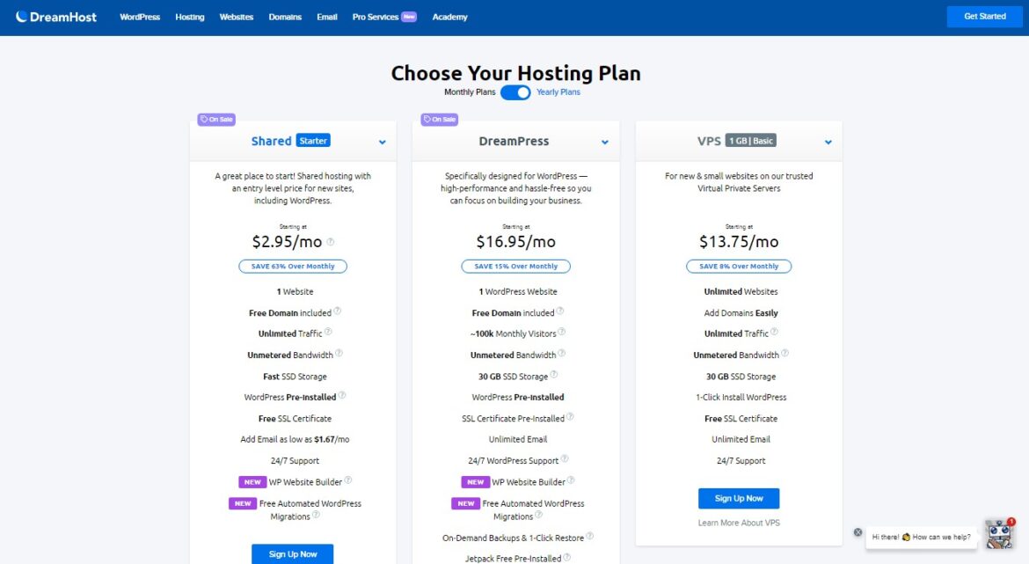Image resolution: width=1029 pixels, height=564 pixels.
Task: Expand the Shared Starter plan dropdown
Action: [382, 142]
